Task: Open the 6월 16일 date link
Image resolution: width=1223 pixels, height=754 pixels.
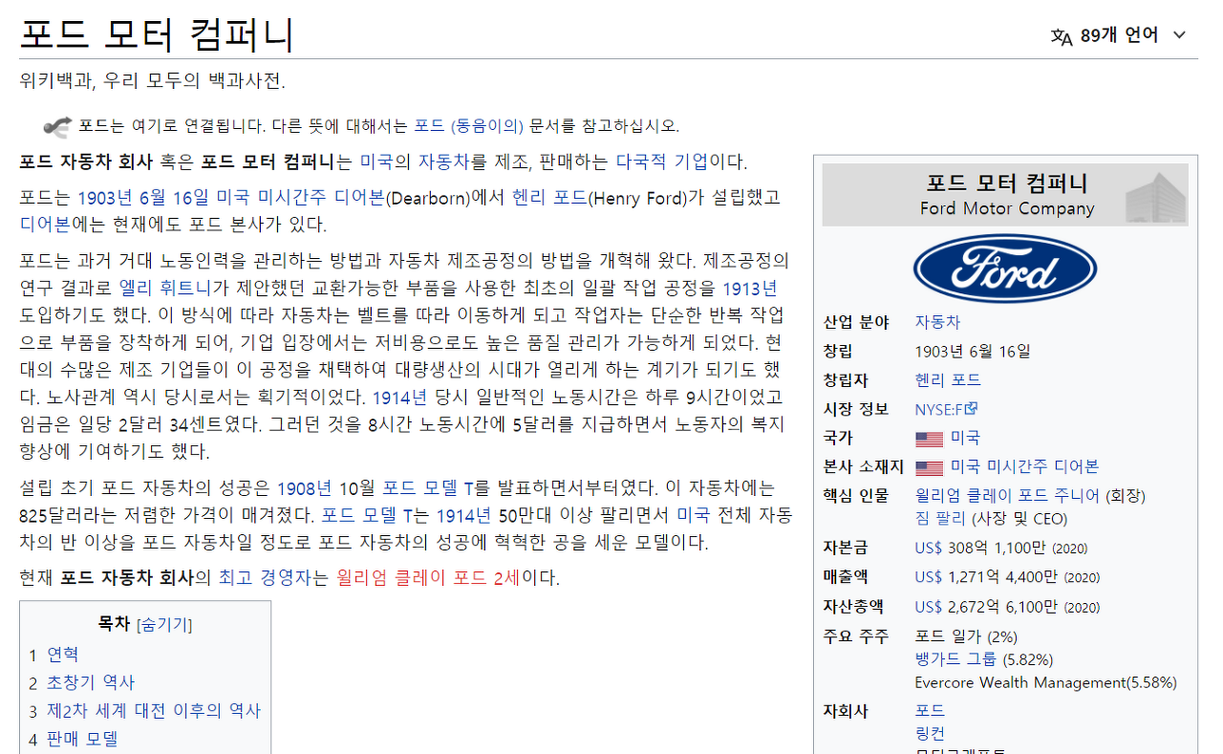Action: 174,198
